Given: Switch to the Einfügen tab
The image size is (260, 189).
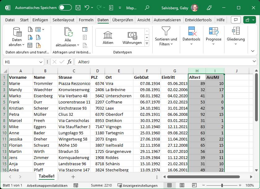Looking at the screenshot, I should point(40,20).
